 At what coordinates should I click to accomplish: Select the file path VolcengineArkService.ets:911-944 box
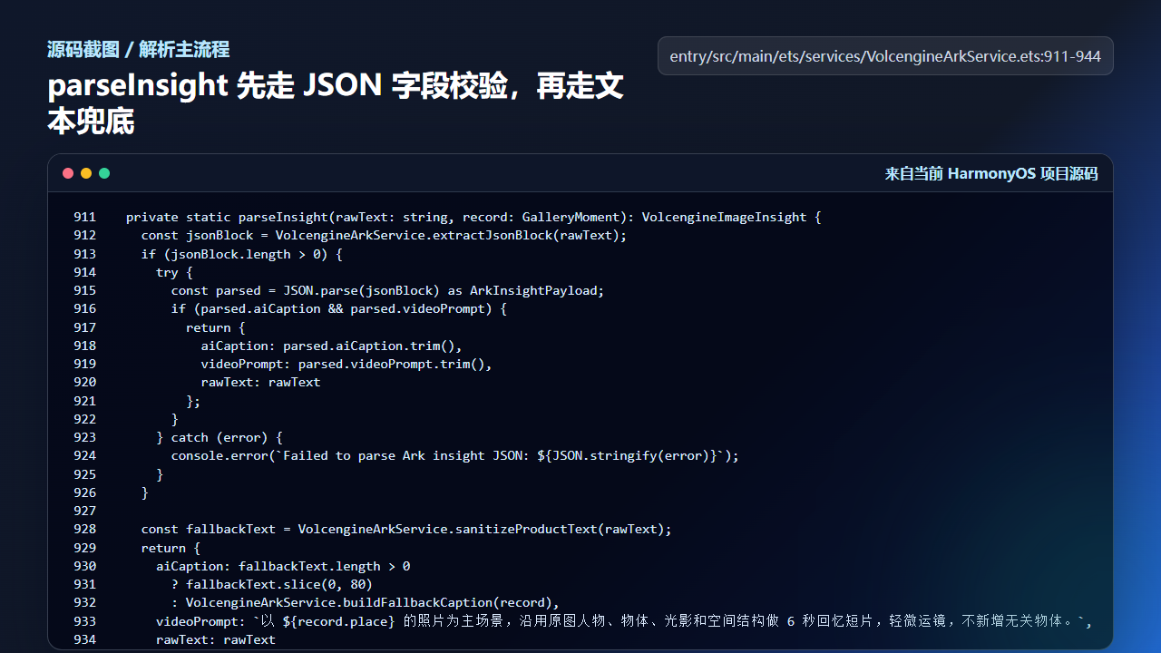(x=885, y=56)
